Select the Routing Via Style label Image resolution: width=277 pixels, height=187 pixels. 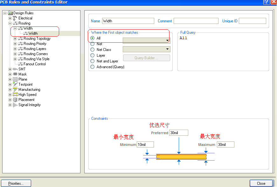[36, 59]
